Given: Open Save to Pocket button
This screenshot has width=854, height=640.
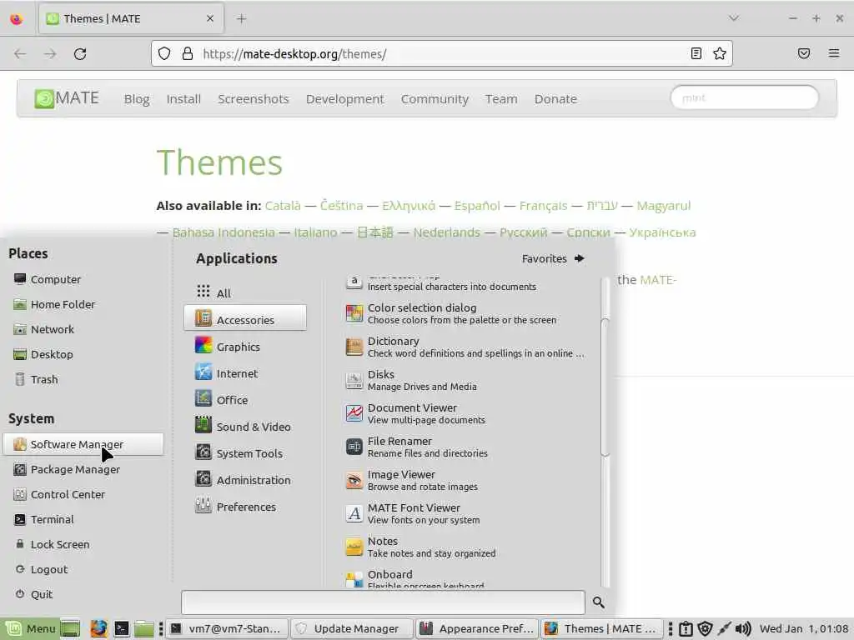Looking at the screenshot, I should (804, 53).
